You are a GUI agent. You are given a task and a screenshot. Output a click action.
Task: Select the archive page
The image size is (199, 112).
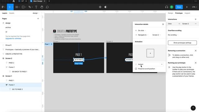click(x=8, y=27)
